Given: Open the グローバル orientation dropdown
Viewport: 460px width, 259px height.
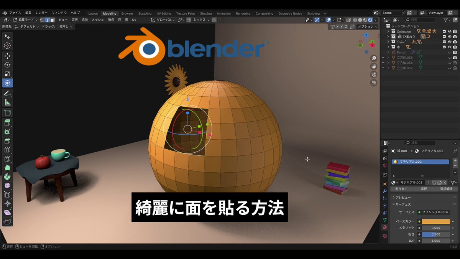Looking at the screenshot, I should click(x=163, y=20).
